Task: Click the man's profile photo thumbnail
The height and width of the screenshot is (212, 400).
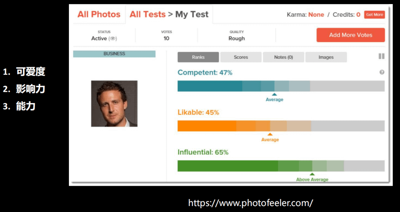Action: 114,103
